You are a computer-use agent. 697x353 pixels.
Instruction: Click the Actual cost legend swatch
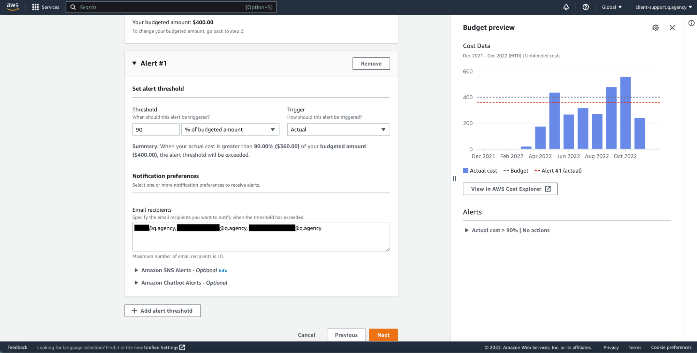click(465, 171)
